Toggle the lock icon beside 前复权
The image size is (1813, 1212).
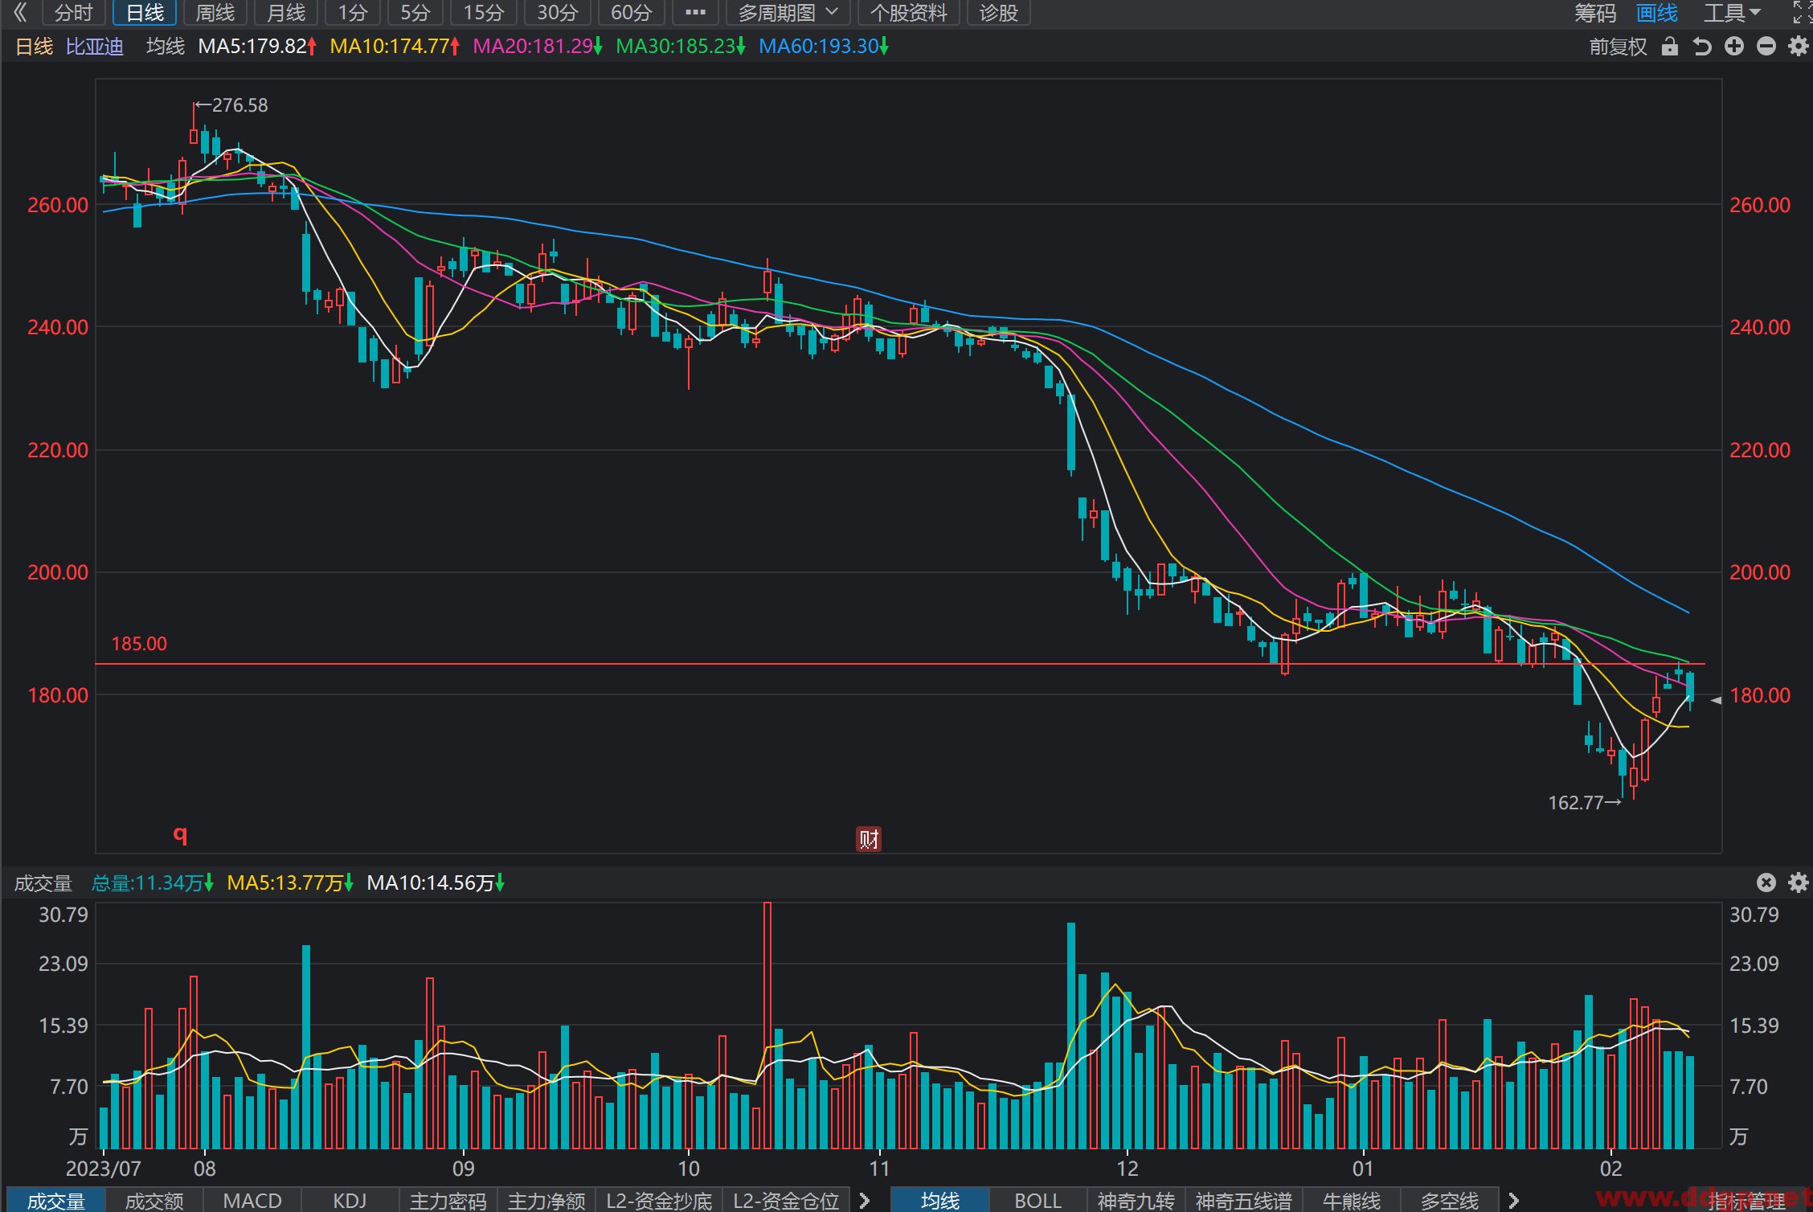tap(1669, 47)
